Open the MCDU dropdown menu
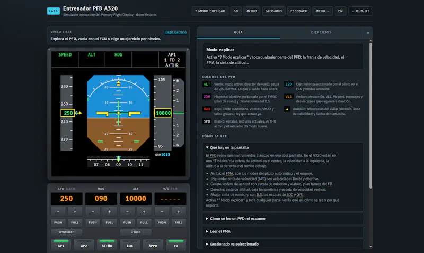 pos(322,11)
